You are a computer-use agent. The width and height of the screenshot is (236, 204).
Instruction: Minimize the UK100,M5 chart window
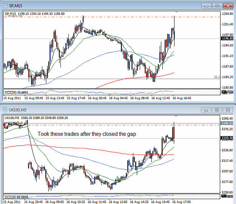[x=206, y=110]
